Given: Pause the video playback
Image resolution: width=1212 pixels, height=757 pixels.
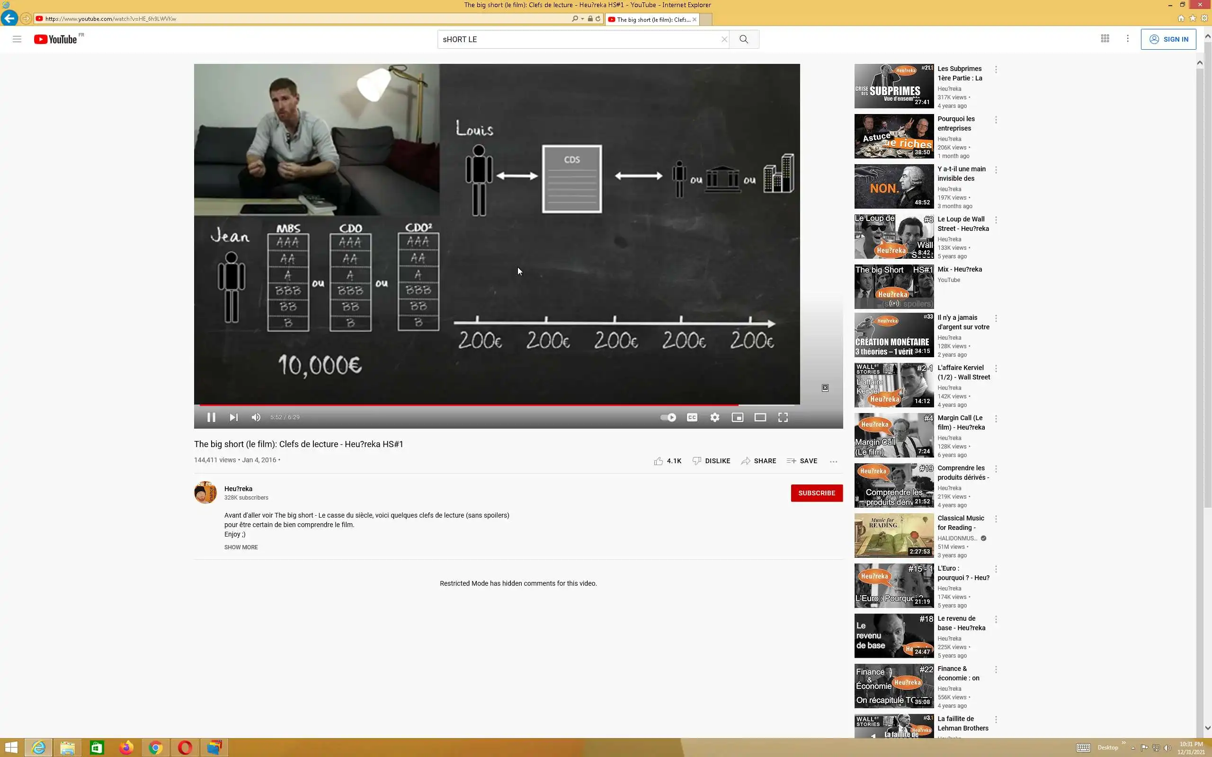Looking at the screenshot, I should [x=211, y=417].
